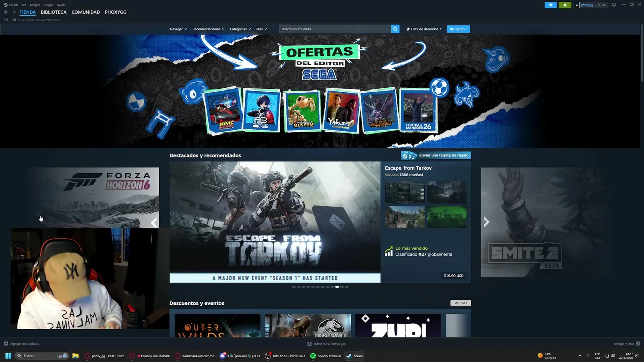Open the dashboard.kick.com taskbar window
Viewport: 644px width, 362px height.
[x=195, y=356]
